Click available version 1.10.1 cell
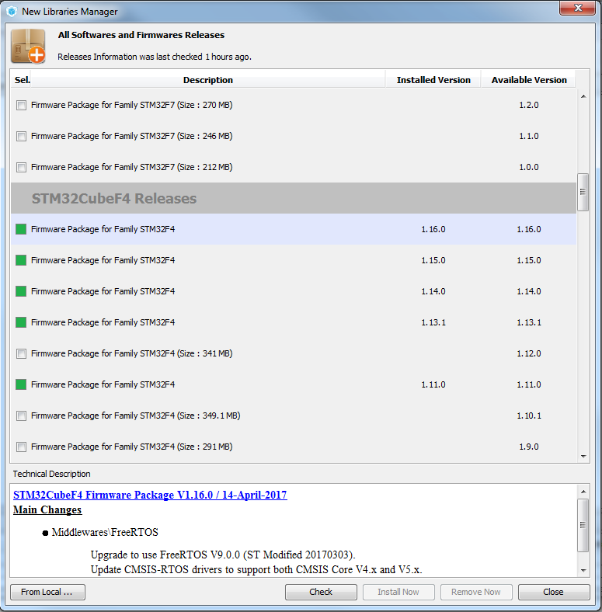This screenshot has height=612, width=602. (529, 416)
